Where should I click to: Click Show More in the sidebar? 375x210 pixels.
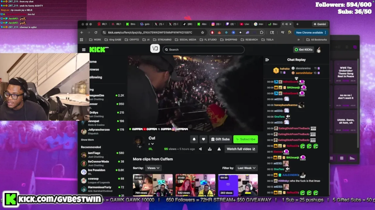(87, 140)
